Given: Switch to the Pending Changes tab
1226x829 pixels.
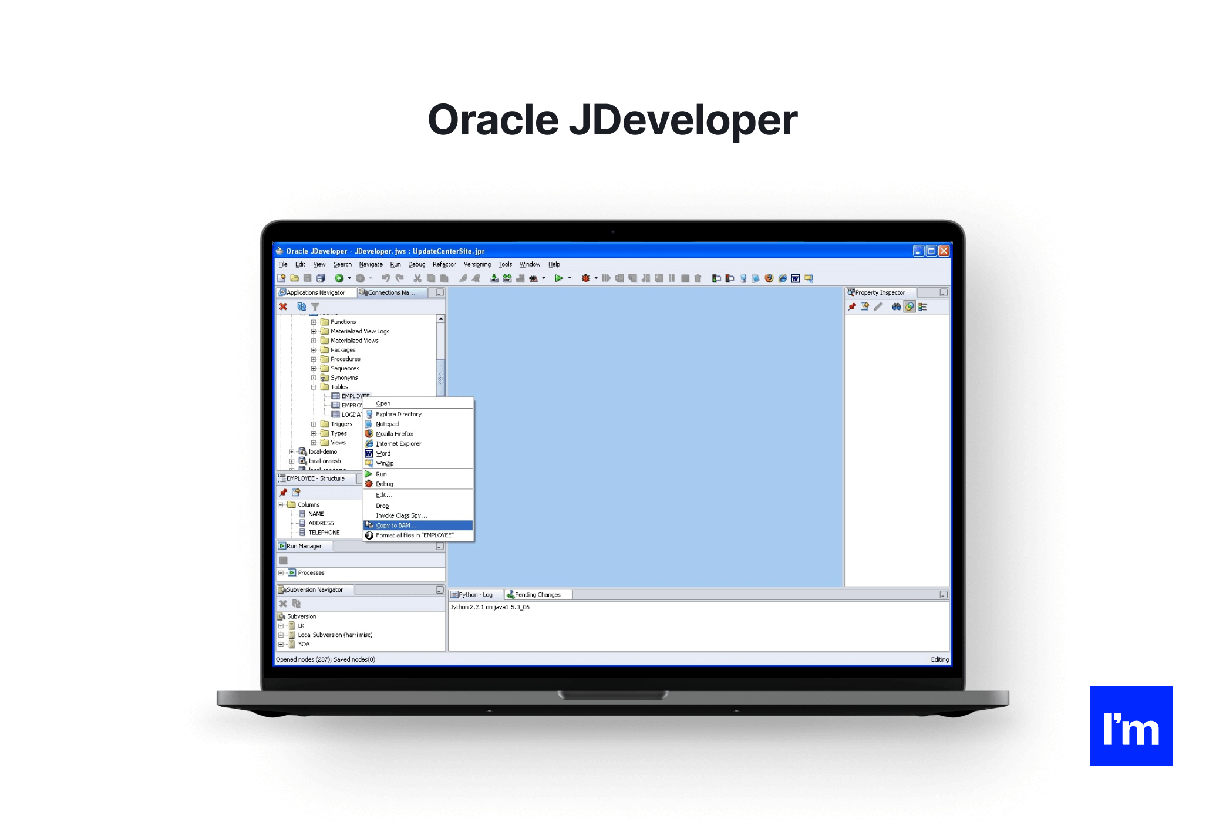Looking at the screenshot, I should point(538,595).
